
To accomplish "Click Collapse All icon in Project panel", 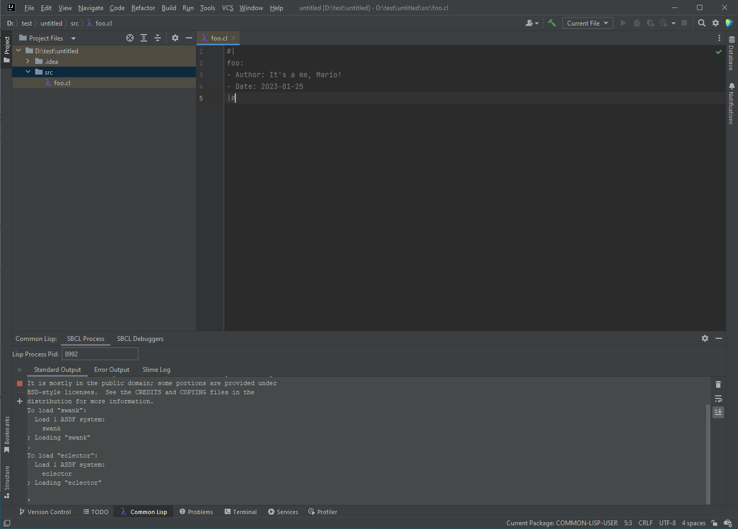I will [158, 38].
